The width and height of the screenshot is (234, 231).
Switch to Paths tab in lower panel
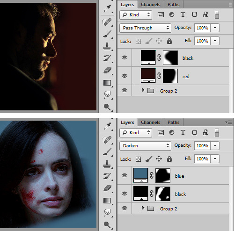pos(174,123)
